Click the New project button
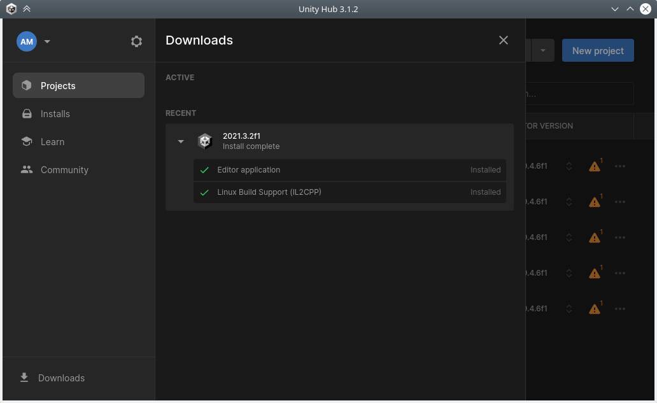657x403 pixels. pyautogui.click(x=598, y=50)
